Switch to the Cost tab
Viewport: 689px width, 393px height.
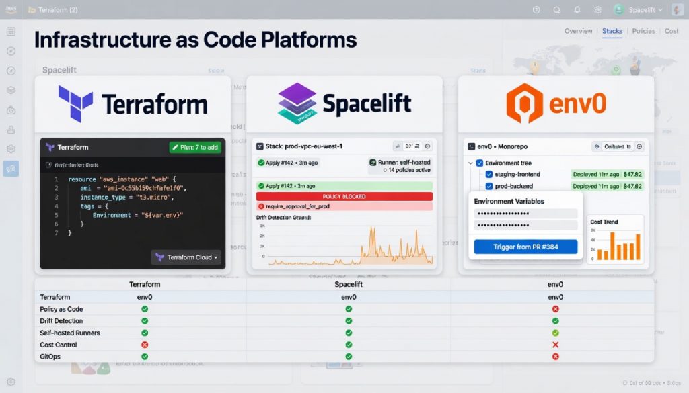click(672, 31)
